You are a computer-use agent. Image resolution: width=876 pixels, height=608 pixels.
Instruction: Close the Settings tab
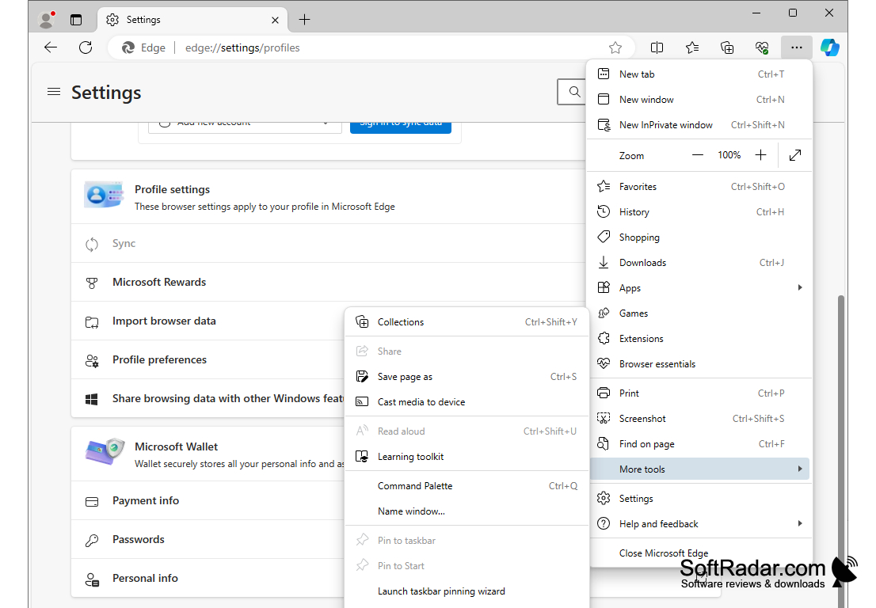click(275, 20)
